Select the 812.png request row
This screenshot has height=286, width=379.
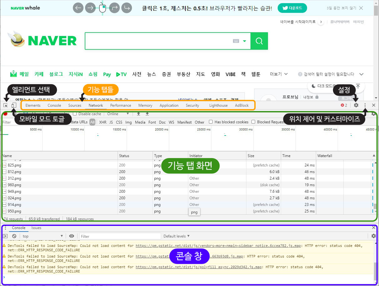tap(188, 172)
